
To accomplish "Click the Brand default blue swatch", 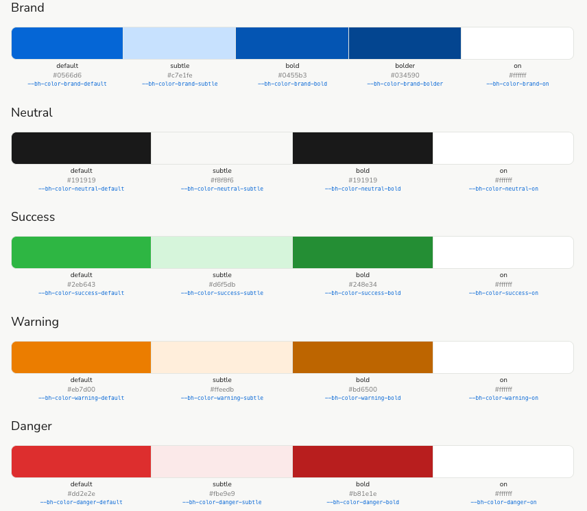I will pyautogui.click(x=67, y=43).
